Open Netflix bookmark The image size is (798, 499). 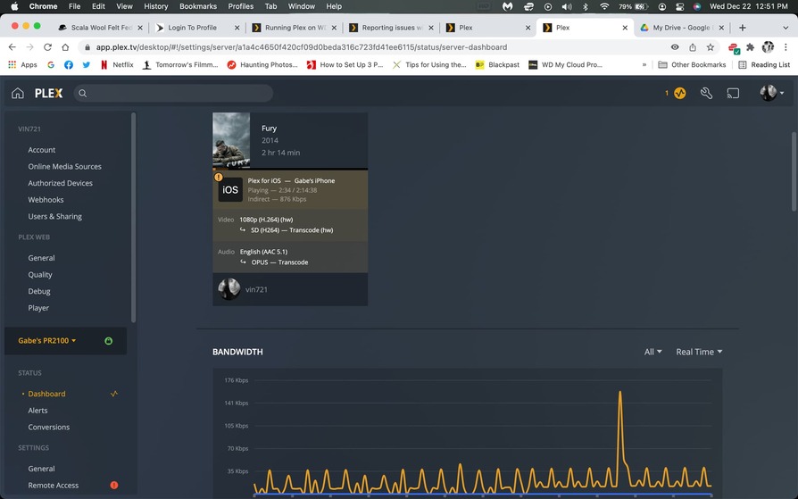pos(117,64)
